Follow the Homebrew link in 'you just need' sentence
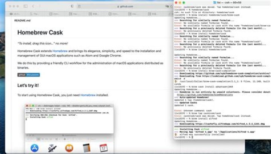Image resolution: width=271 pixels, height=154 pixels. pyautogui.click(x=88, y=95)
